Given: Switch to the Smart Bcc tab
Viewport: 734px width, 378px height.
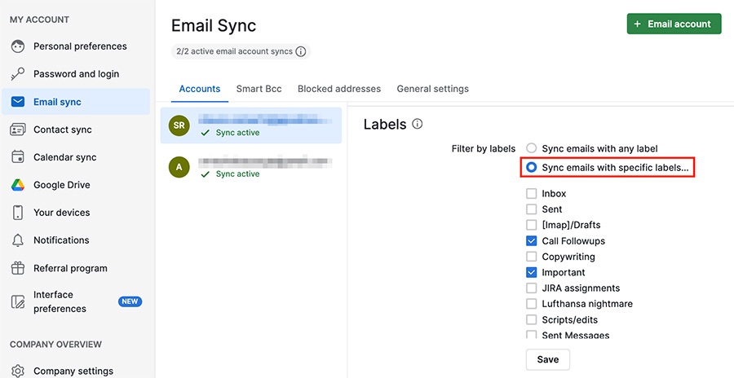Looking at the screenshot, I should pyautogui.click(x=259, y=89).
